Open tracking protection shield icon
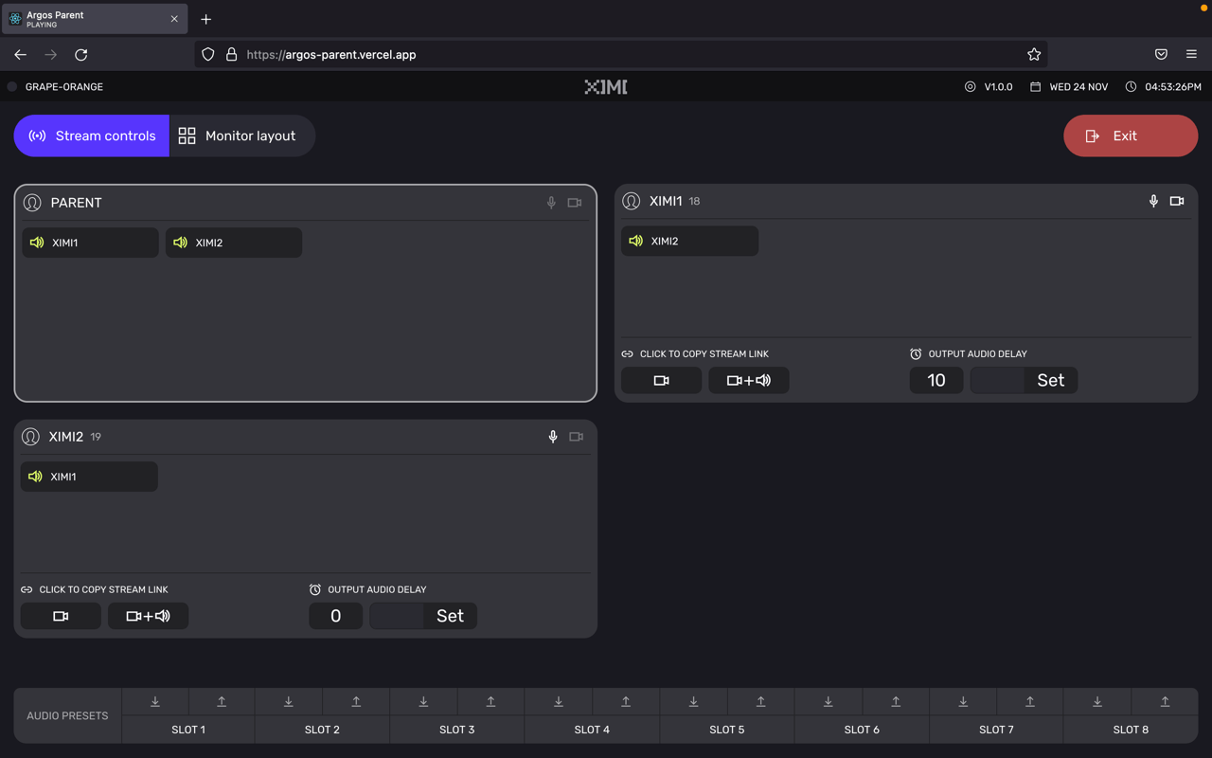Image resolution: width=1212 pixels, height=758 pixels. 208,55
